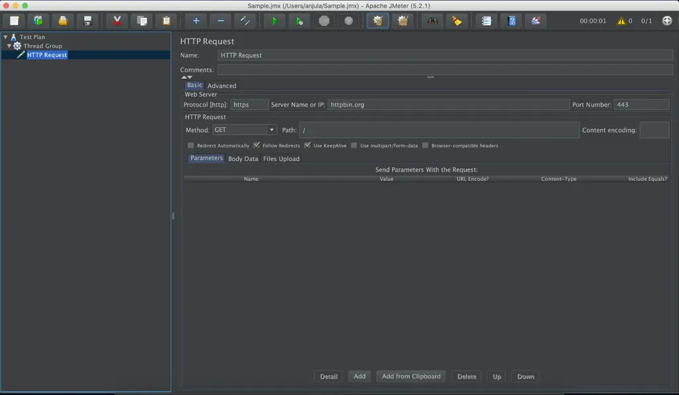Click the New test plan toolbar icon
Viewport: 679px width, 395px height.
point(15,21)
